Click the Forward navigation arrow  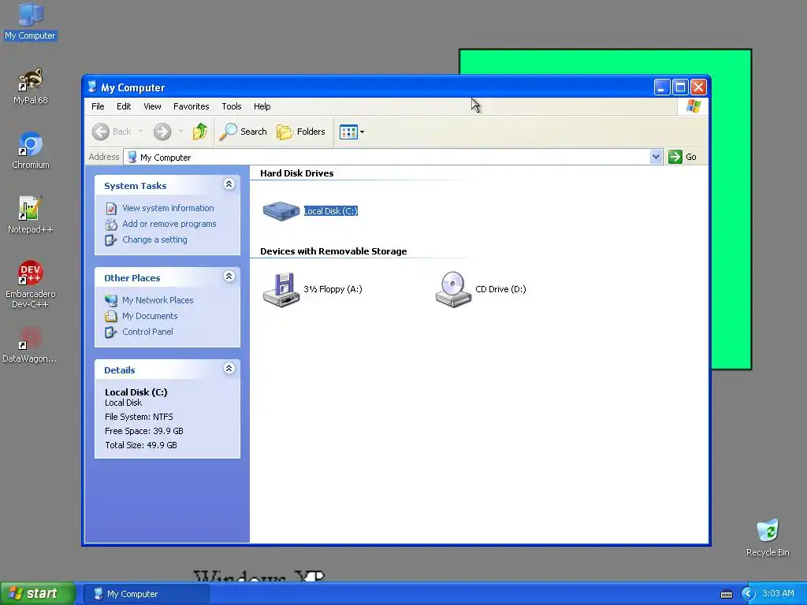pyautogui.click(x=162, y=132)
